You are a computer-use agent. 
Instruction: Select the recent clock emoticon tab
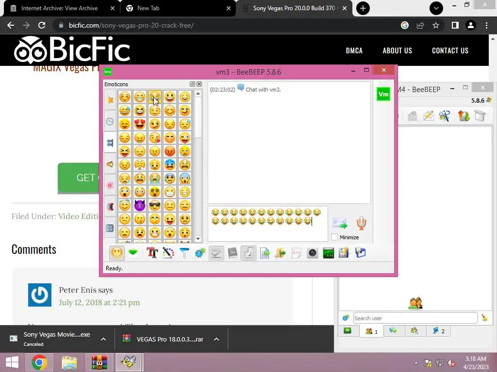click(110, 121)
